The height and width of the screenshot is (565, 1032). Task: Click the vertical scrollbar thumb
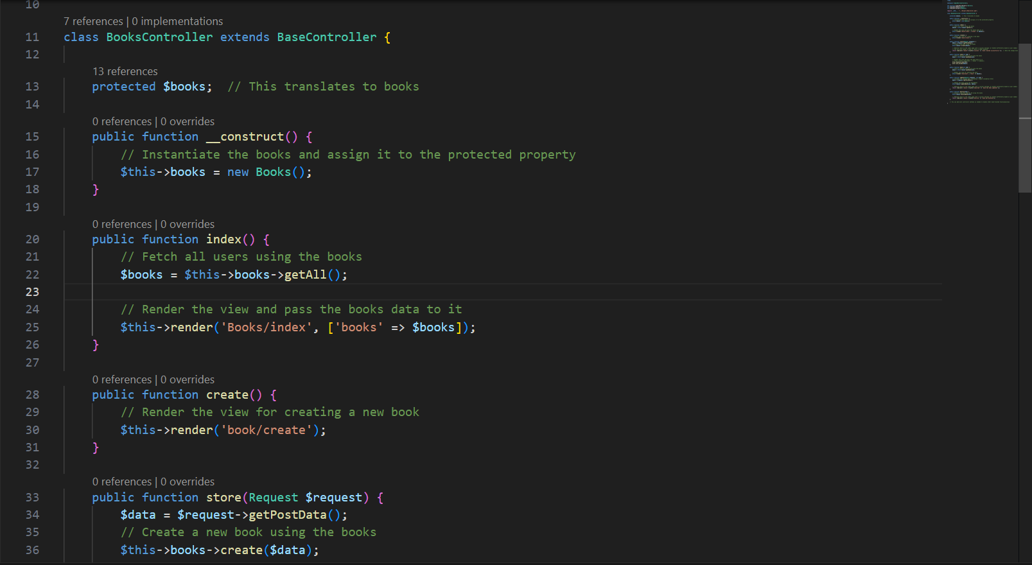[1025, 118]
